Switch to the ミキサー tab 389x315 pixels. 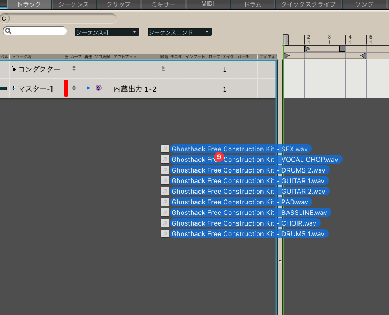click(x=163, y=4)
